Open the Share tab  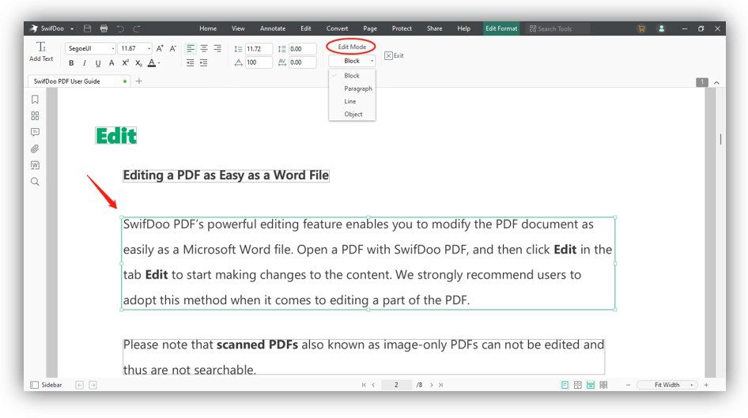(x=434, y=28)
